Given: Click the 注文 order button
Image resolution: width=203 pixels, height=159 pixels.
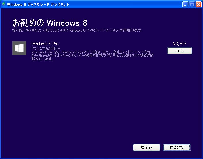Looking at the screenshot, I should tap(180, 51).
